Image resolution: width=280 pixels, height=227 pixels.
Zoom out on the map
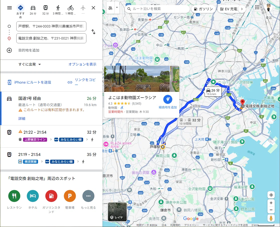(271, 210)
